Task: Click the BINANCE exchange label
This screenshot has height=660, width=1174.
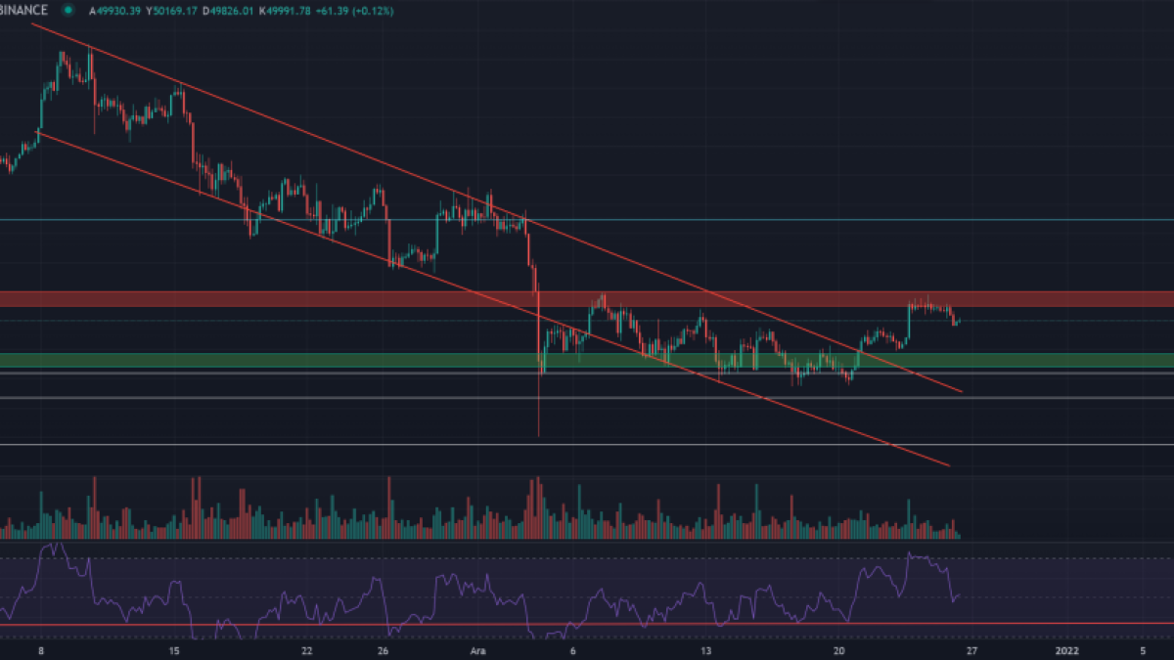Action: (23, 10)
